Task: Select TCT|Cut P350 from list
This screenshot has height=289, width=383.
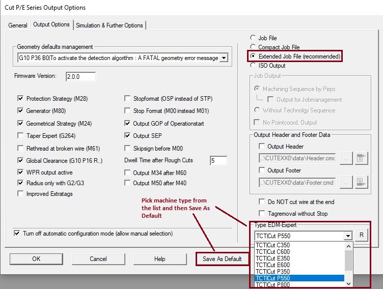Action: [x=299, y=271]
